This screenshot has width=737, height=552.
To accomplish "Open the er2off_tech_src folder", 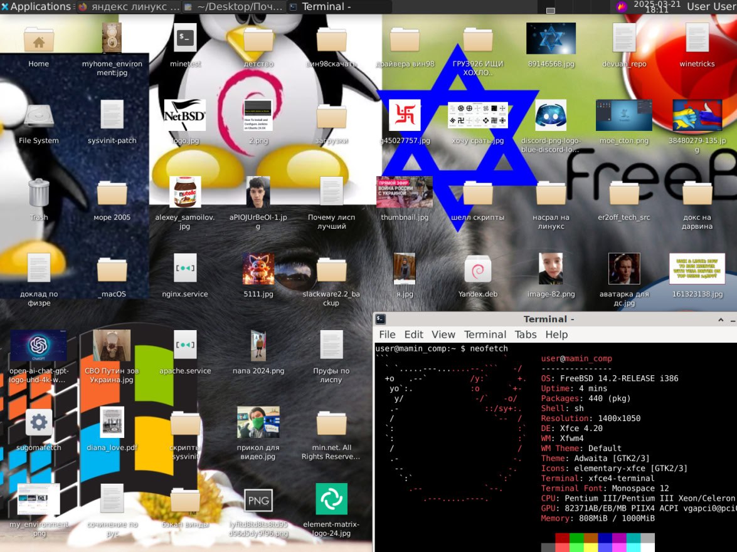I will [x=624, y=194].
